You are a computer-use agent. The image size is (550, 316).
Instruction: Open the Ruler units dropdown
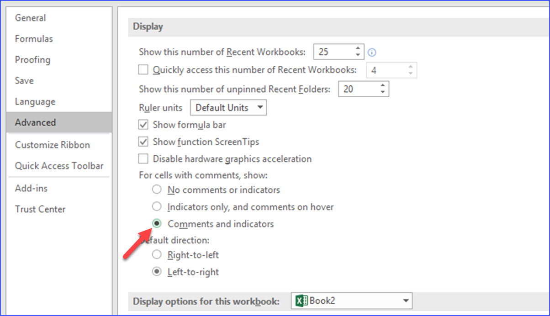[259, 107]
